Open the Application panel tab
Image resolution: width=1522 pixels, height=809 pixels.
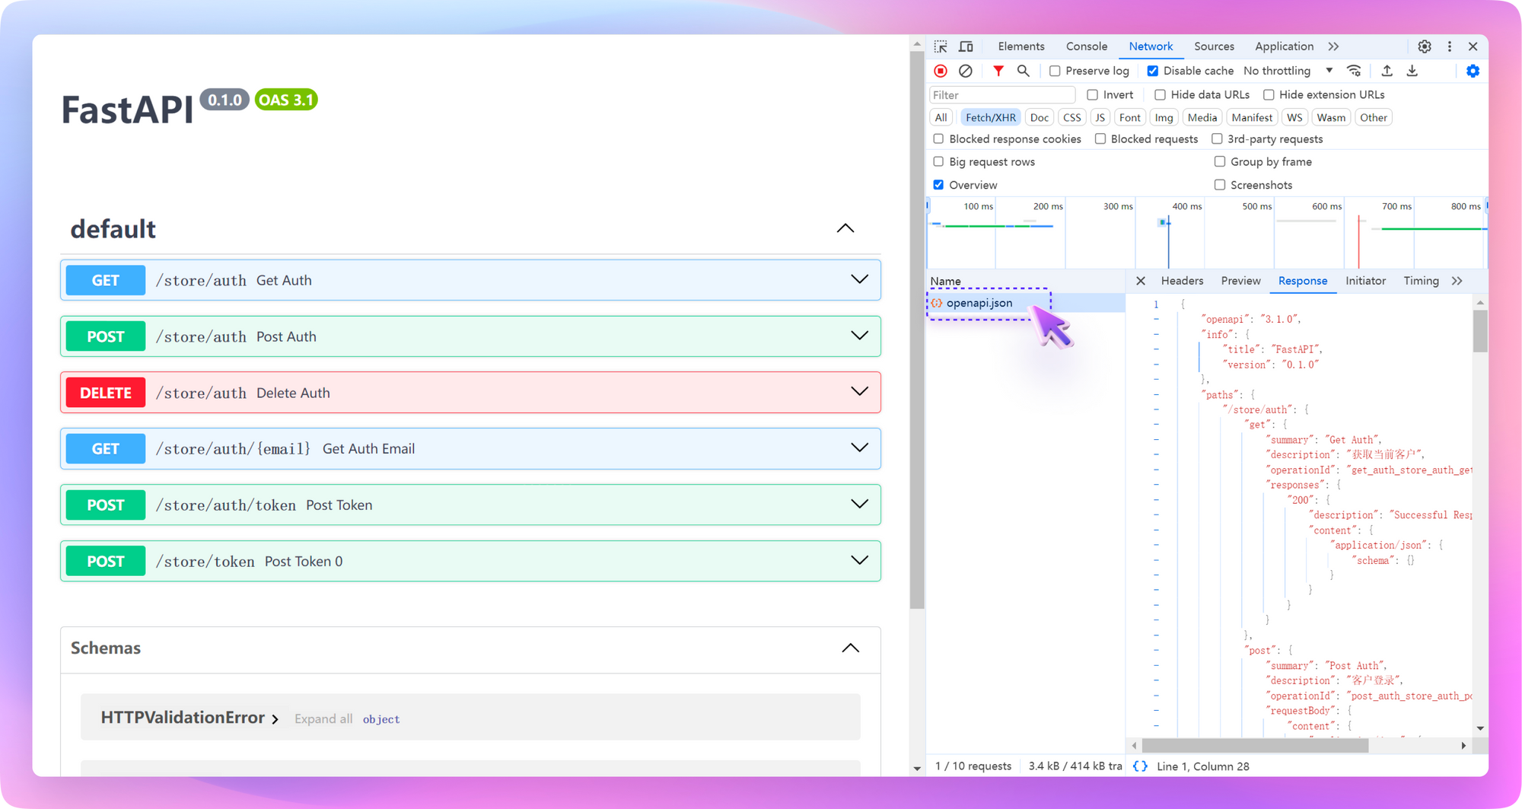[x=1284, y=46]
